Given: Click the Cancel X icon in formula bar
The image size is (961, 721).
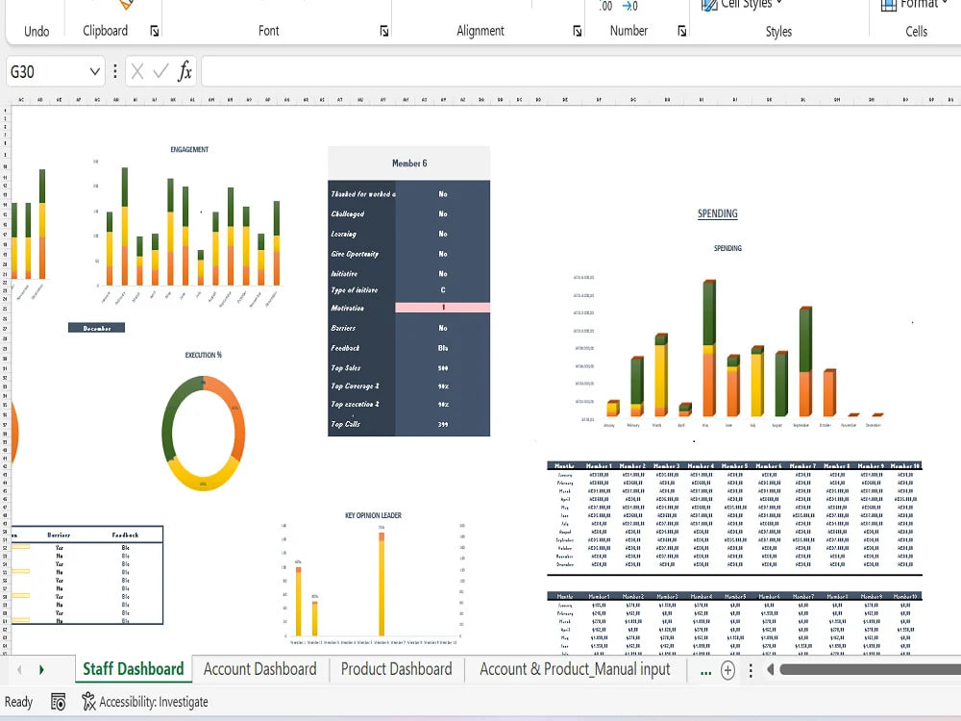Looking at the screenshot, I should pyautogui.click(x=137, y=72).
